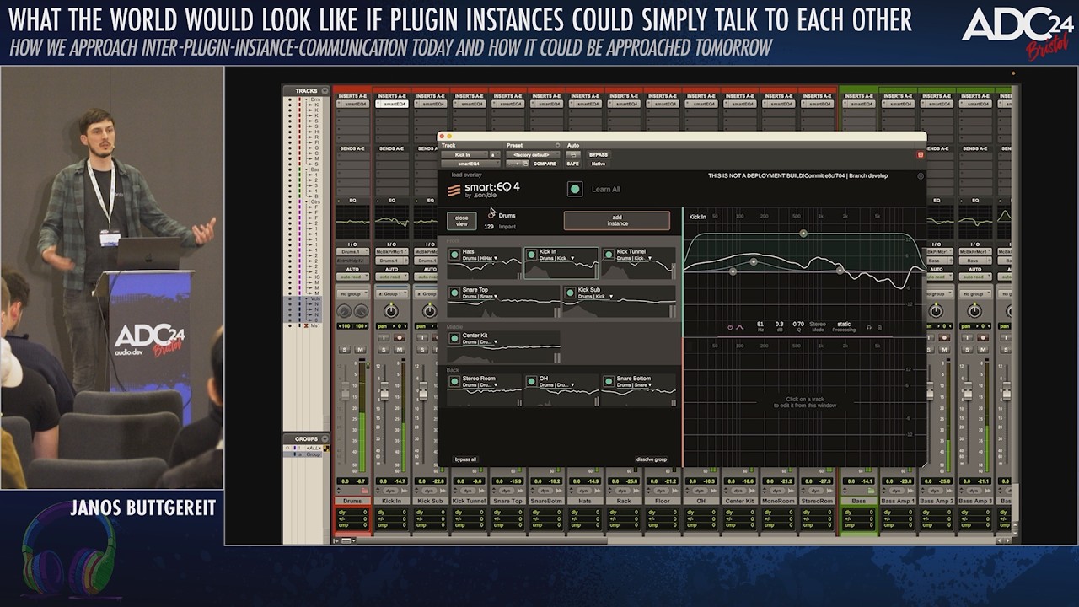This screenshot has width=1079, height=607.
Task: Open smartEQ4 insert slot on Drums strip
Action: (x=352, y=104)
